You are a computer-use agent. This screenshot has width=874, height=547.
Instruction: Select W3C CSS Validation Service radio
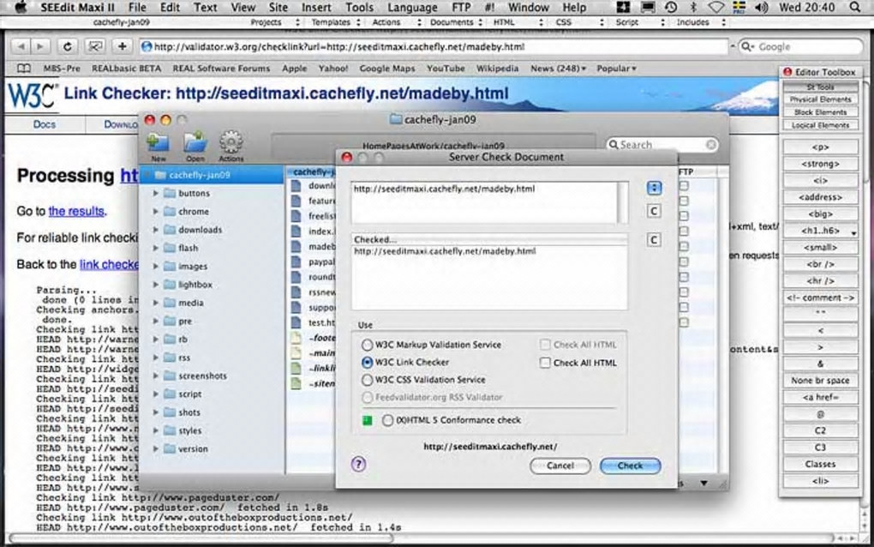pyautogui.click(x=367, y=381)
